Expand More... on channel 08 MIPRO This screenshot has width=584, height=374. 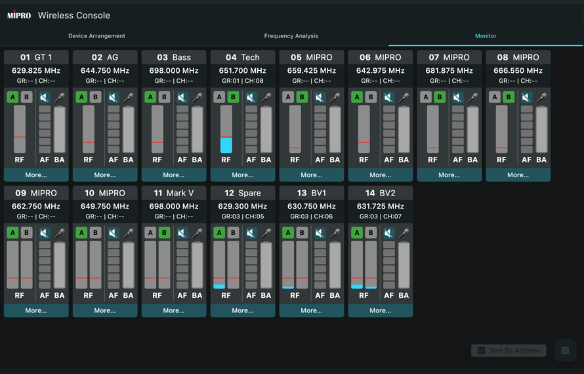pyautogui.click(x=518, y=175)
